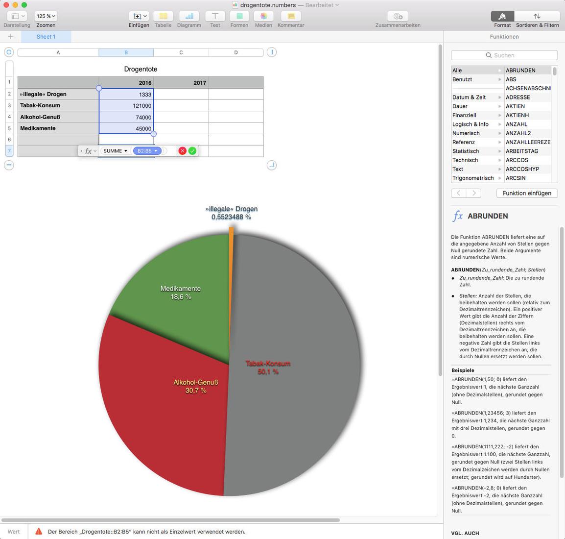Select ABRUNDEN in function list
Viewport: 565px width, 539px height.
(527, 70)
